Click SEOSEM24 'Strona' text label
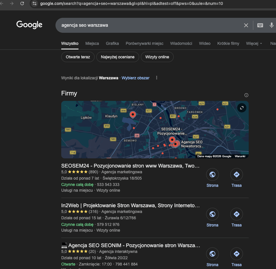The width and height of the screenshot is (276, 269). (212, 185)
